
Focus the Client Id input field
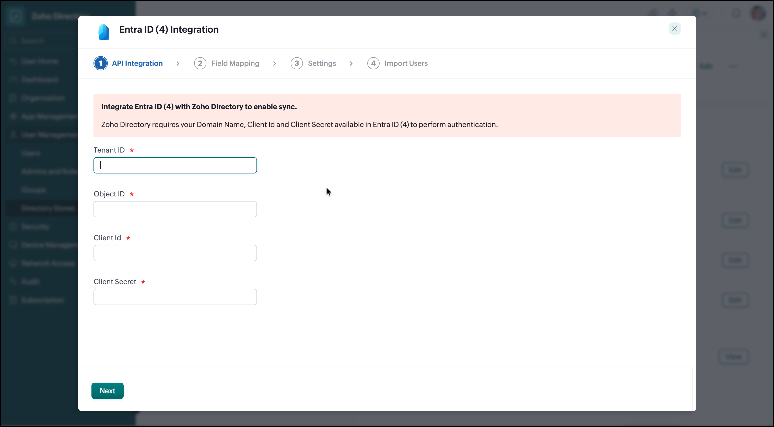click(175, 253)
